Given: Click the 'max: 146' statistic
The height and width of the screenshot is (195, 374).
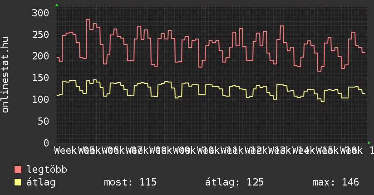Looking at the screenshot, I should click(335, 182).
